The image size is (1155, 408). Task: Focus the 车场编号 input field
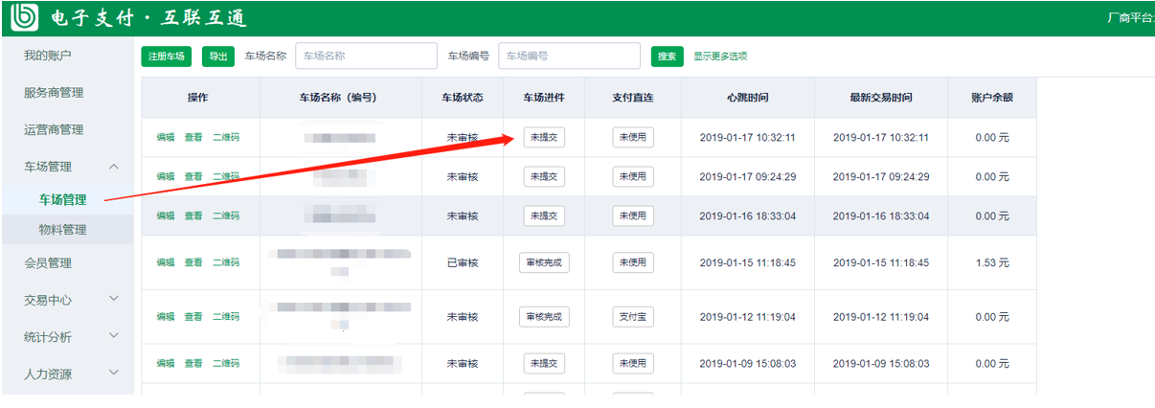click(x=569, y=57)
